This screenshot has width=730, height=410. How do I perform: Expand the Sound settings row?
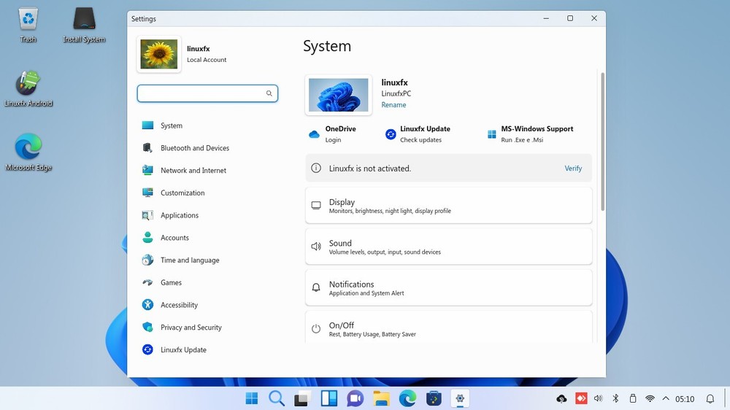[x=448, y=247]
